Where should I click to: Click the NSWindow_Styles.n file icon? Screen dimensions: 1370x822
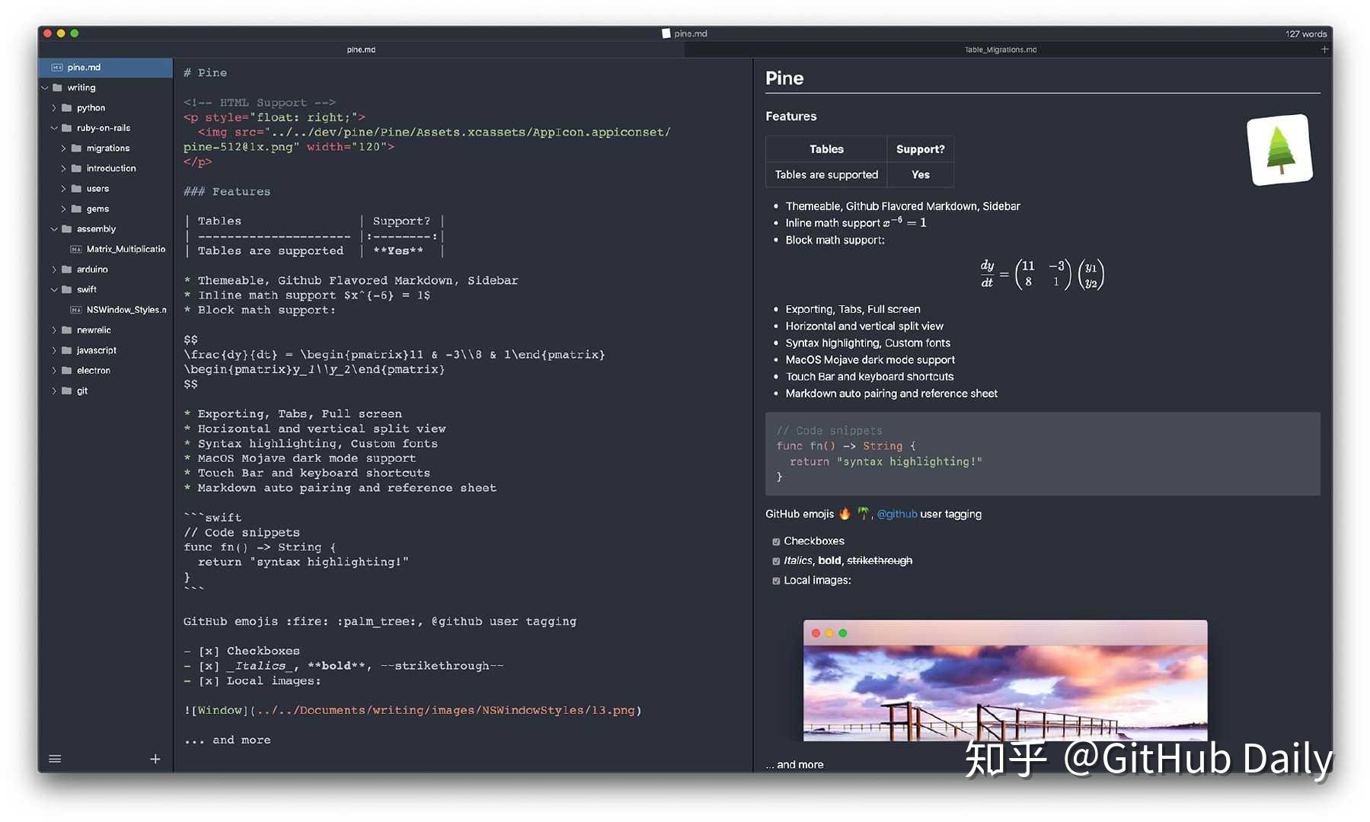pyautogui.click(x=75, y=310)
